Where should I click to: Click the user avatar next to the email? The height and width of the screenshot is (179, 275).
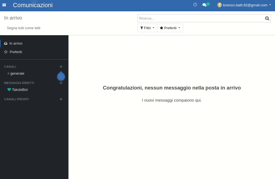(x=219, y=5)
